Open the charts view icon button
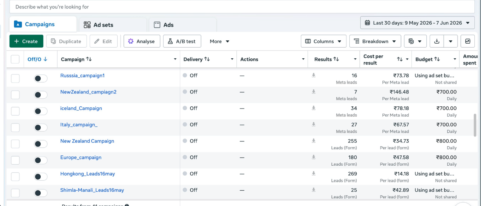The image size is (481, 206). [x=467, y=41]
